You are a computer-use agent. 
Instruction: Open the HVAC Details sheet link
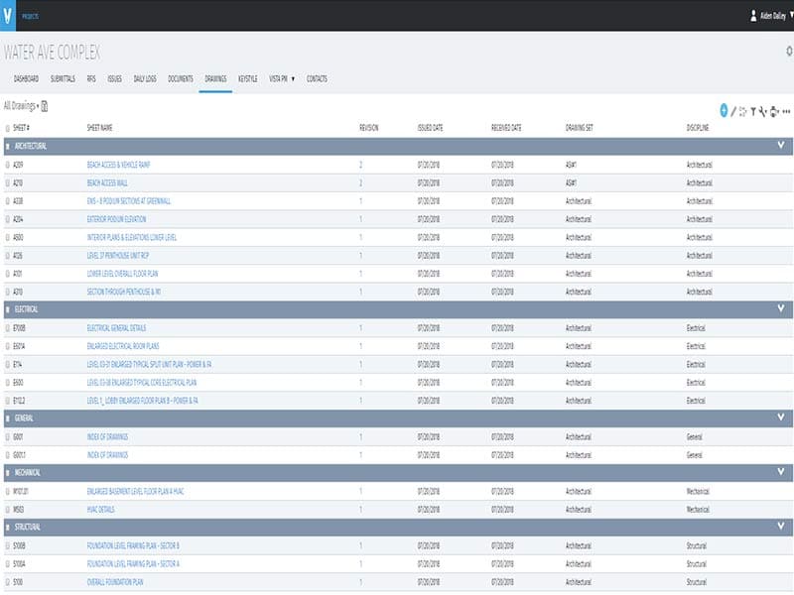click(x=100, y=509)
